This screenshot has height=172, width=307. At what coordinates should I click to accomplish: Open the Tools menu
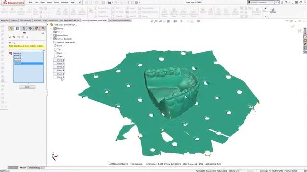[57, 2]
